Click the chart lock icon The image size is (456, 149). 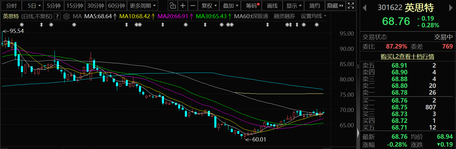[173, 6]
